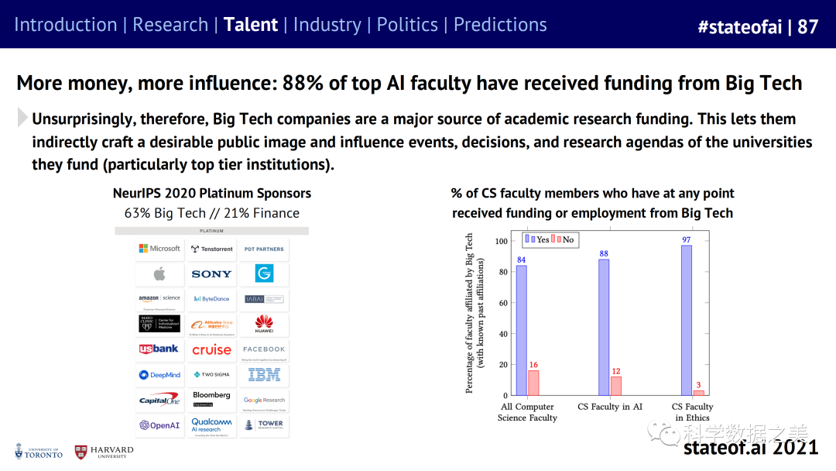Viewport: 836px width, 471px height.
Task: Click the bullet triangle before 'Unsurprisingly'
Action: [22, 118]
